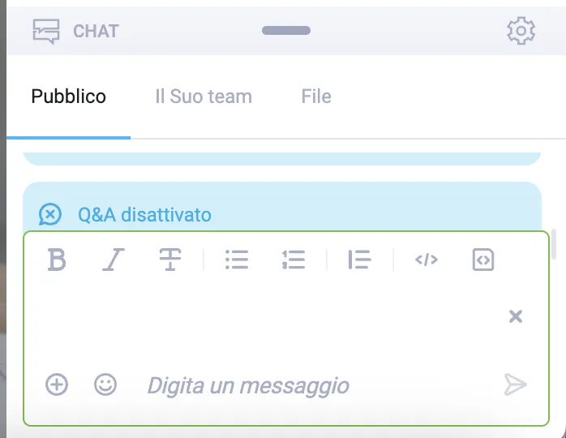Add a blockquote to message

coord(359,260)
